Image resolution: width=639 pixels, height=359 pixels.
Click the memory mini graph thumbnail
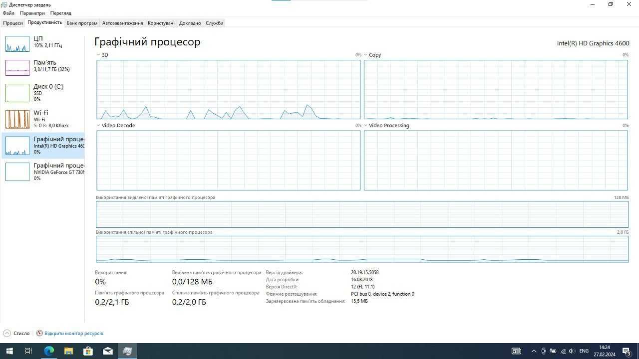[x=17, y=67]
